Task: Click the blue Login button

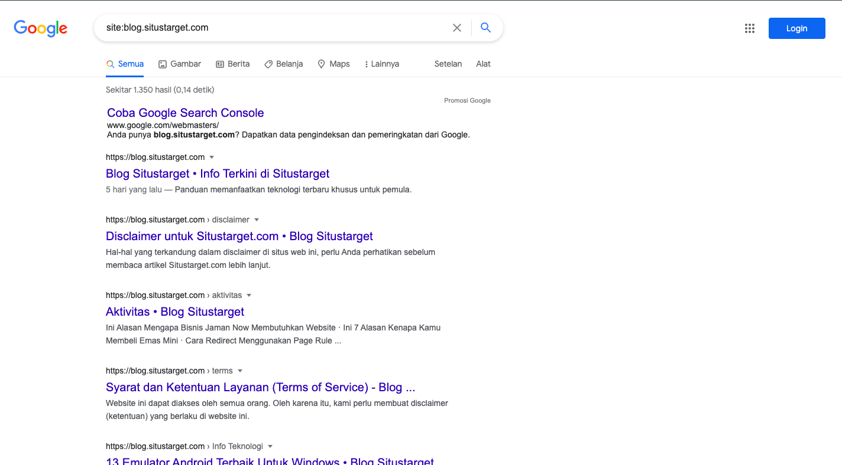Action: pos(796,28)
